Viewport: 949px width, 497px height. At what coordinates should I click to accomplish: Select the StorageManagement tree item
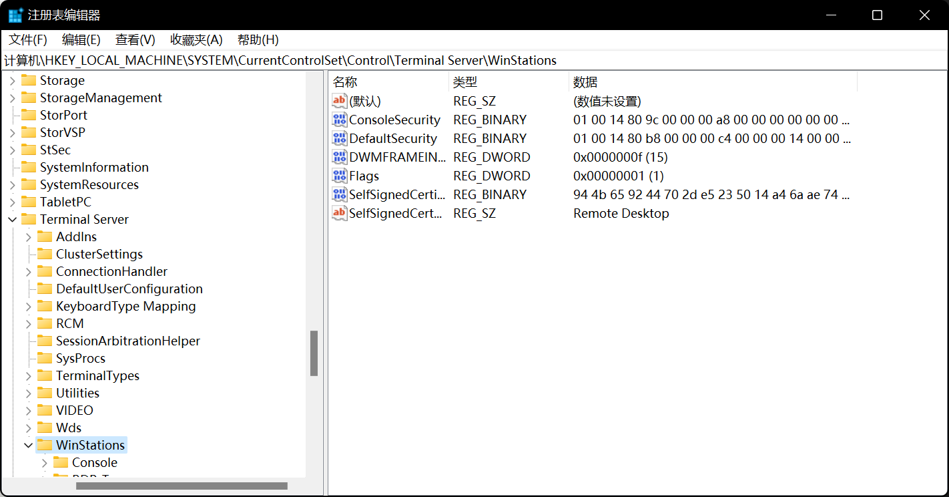point(101,98)
